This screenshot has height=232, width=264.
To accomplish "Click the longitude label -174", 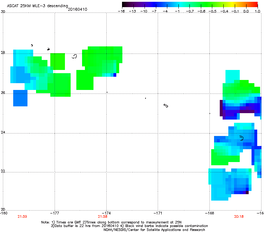I will 106,213.
